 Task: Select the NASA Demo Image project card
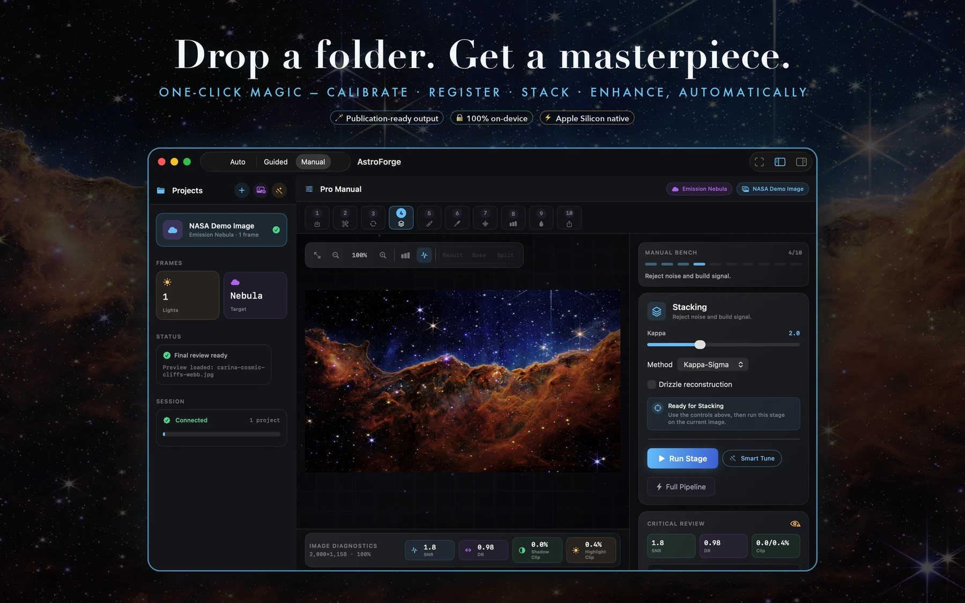pos(221,230)
